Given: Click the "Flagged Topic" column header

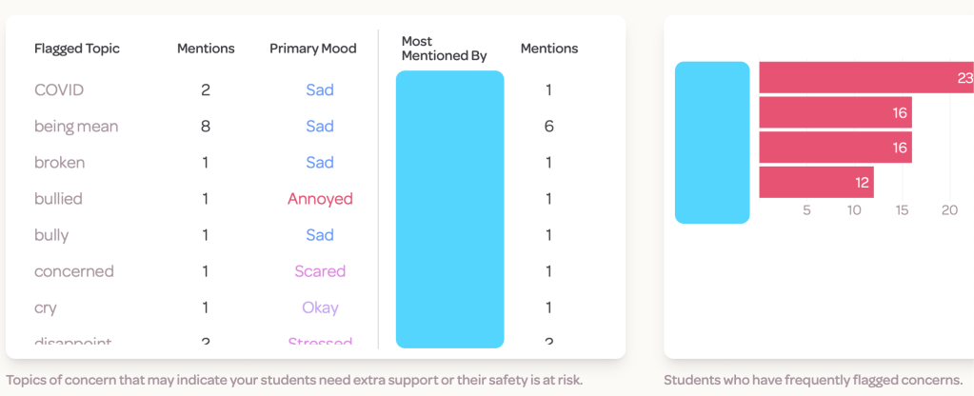Looking at the screenshot, I should pos(77,49).
